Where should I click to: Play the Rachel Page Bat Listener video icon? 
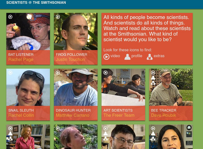click(10, 17)
